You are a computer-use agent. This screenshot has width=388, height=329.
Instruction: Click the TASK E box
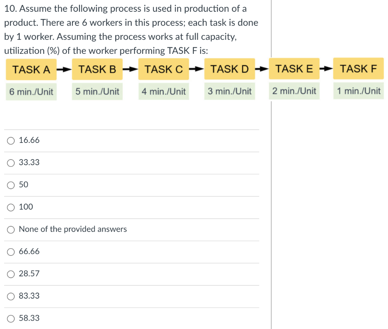tap(294, 69)
